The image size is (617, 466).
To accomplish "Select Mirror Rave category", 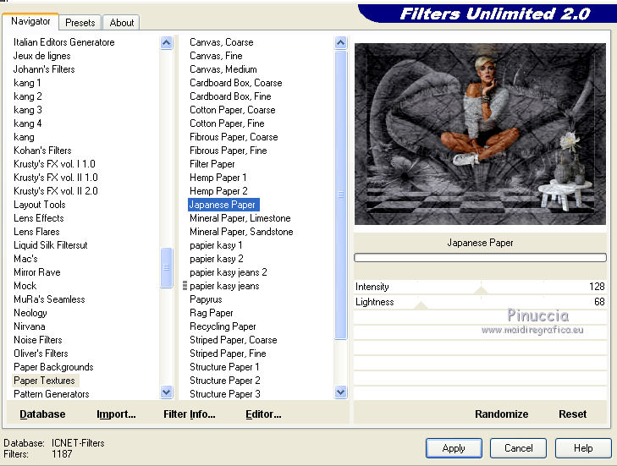I will 37,272.
